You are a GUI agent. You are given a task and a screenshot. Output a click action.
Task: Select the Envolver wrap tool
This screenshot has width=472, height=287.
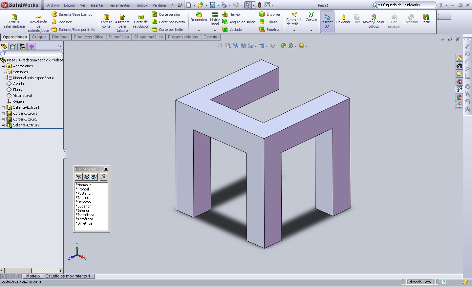pyautogui.click(x=270, y=14)
